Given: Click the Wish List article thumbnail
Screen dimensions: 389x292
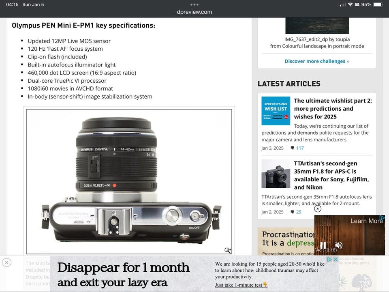Looking at the screenshot, I should (276, 111).
